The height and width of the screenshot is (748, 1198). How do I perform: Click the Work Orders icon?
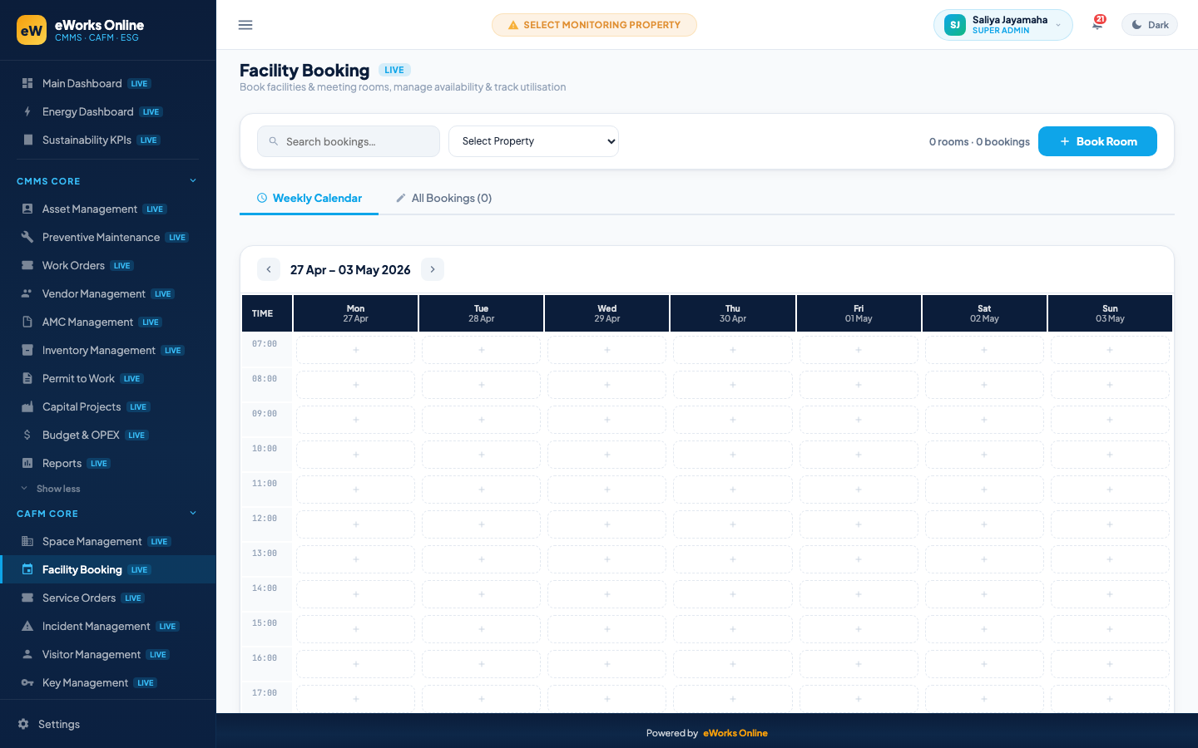27,265
